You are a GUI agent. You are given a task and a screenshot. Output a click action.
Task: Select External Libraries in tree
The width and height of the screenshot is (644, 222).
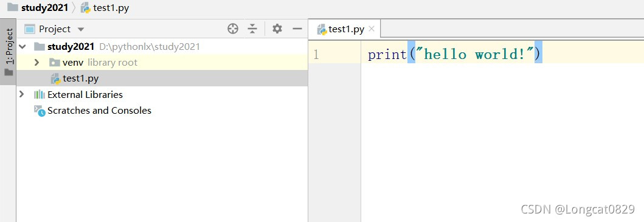tap(85, 94)
